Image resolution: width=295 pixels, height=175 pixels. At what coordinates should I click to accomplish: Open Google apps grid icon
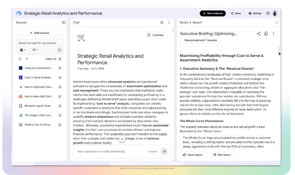(268, 13)
